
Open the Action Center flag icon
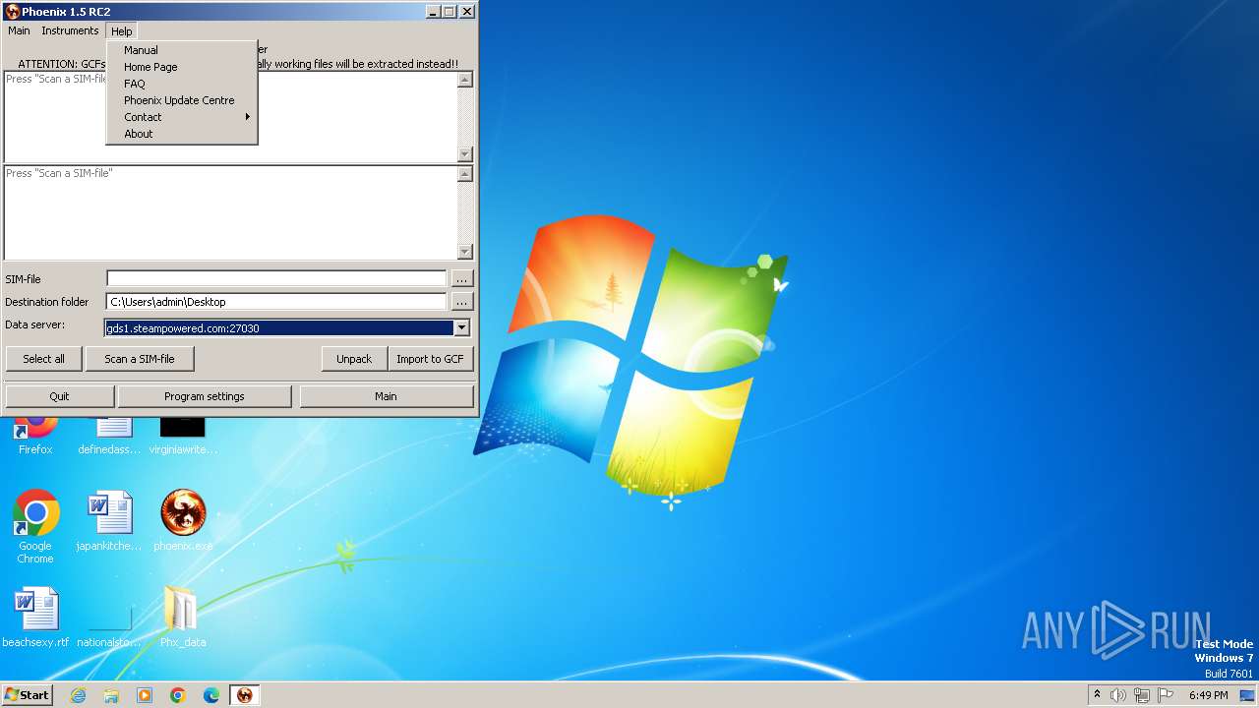point(1166,695)
